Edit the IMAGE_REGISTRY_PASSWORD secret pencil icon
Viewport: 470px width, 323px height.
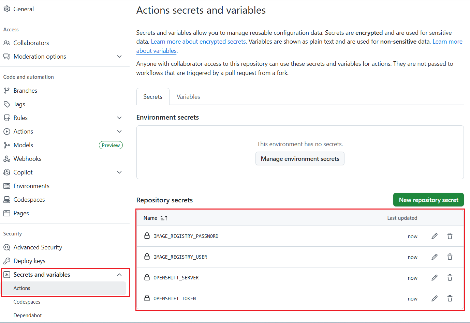[434, 236]
